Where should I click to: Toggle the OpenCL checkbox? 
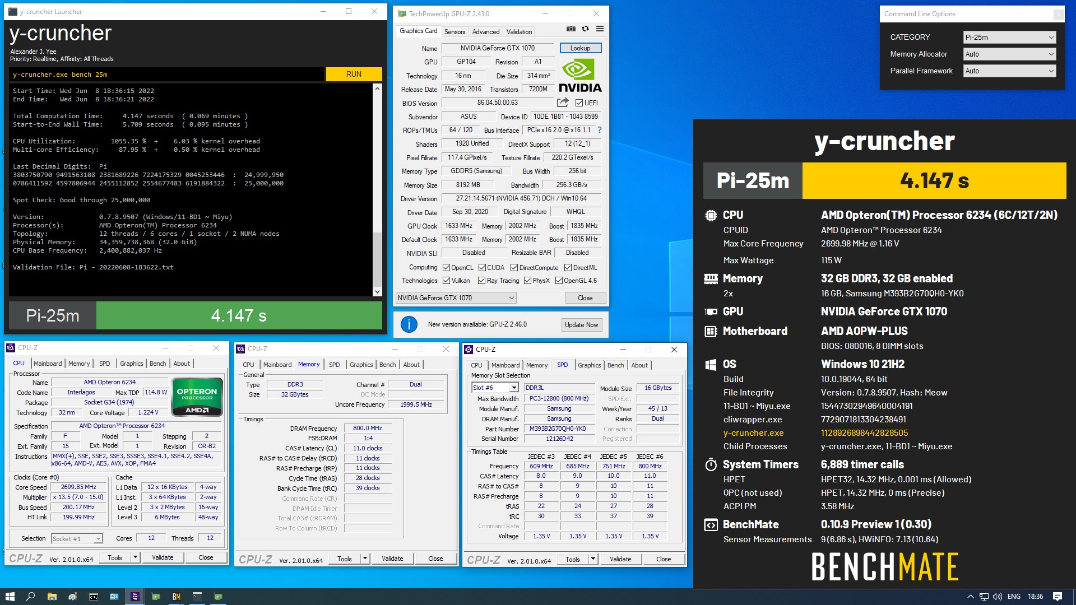[447, 268]
